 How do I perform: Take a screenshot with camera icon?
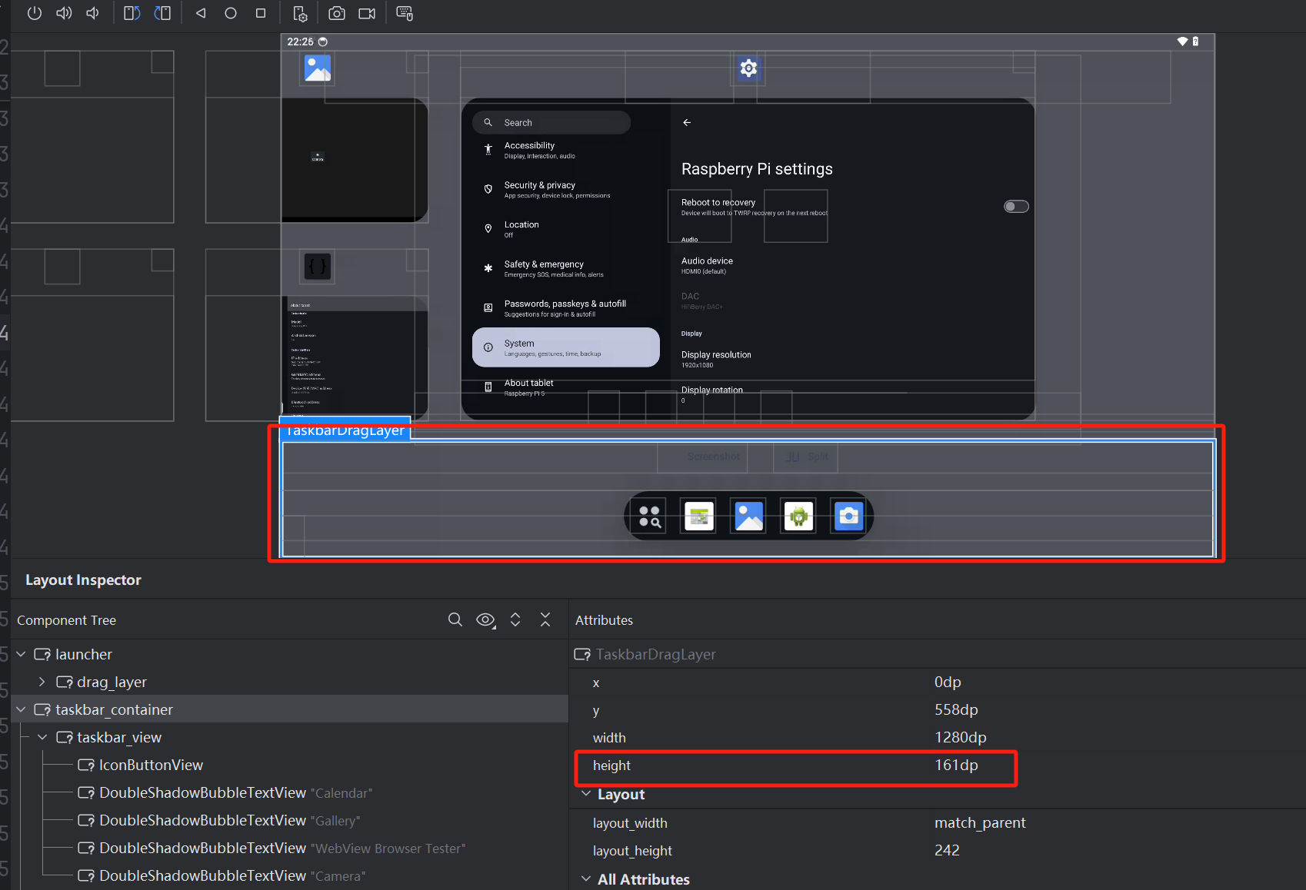click(x=336, y=13)
